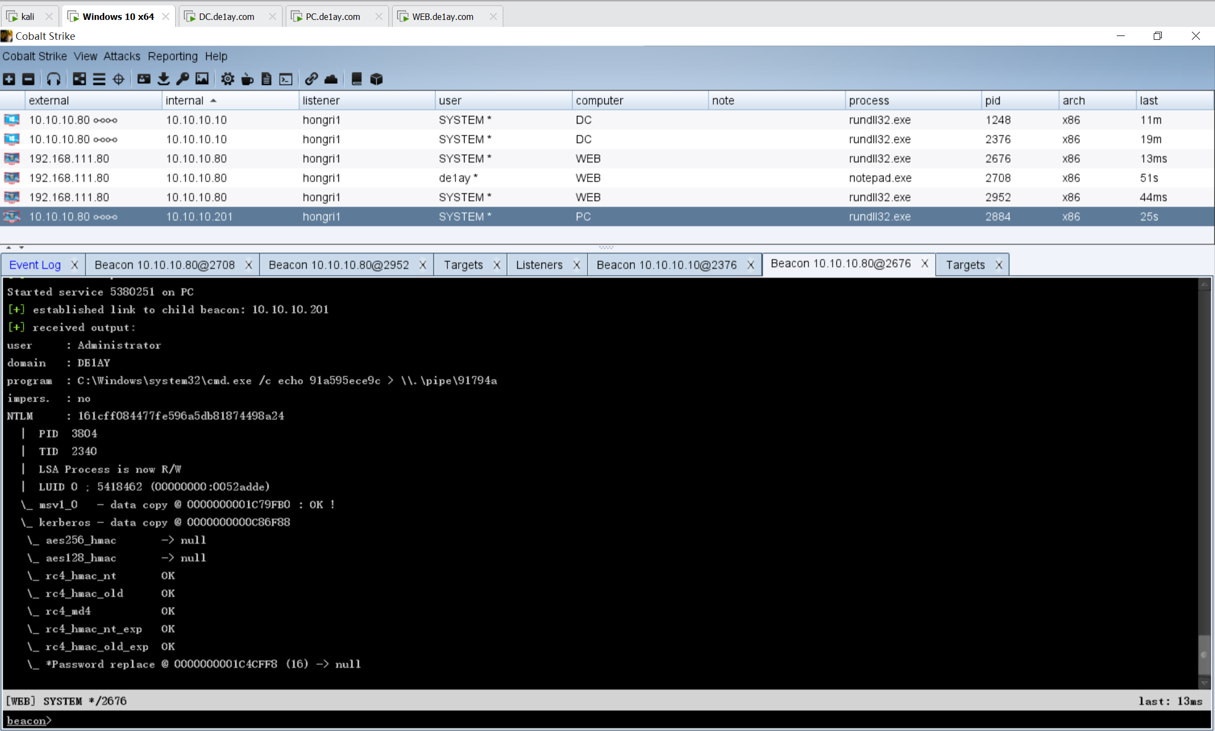
Task: Click the Cobalt Strike title bar app icon
Action: coord(6,36)
